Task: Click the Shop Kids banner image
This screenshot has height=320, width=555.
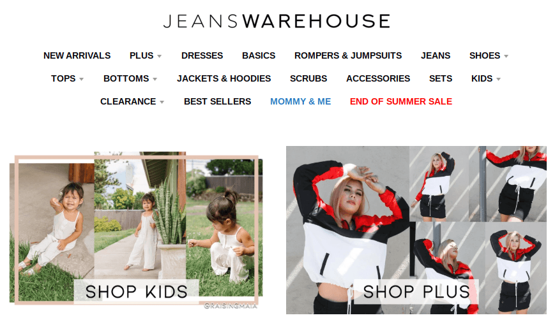Action: 136,228
